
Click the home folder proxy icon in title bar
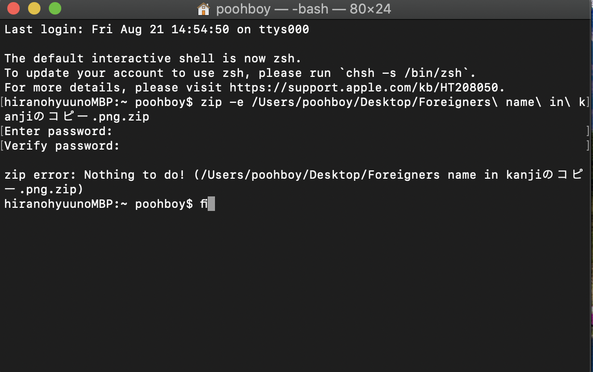(x=204, y=9)
